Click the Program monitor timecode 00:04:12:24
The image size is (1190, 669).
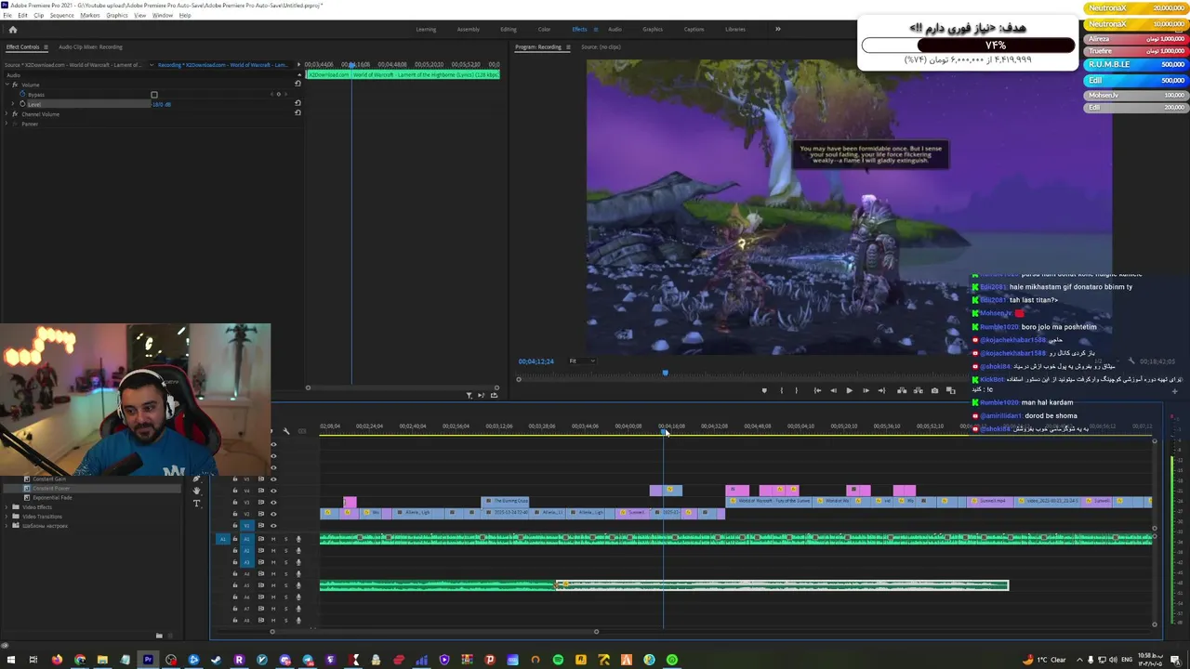[x=536, y=361]
